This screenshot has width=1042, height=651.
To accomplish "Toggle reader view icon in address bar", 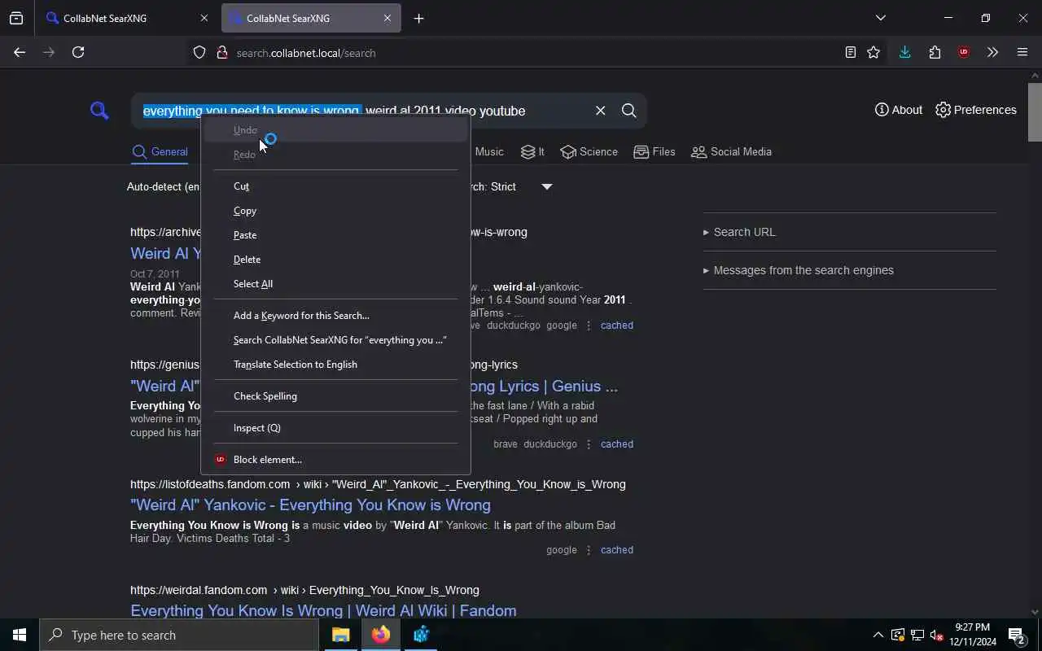I will coord(850,52).
